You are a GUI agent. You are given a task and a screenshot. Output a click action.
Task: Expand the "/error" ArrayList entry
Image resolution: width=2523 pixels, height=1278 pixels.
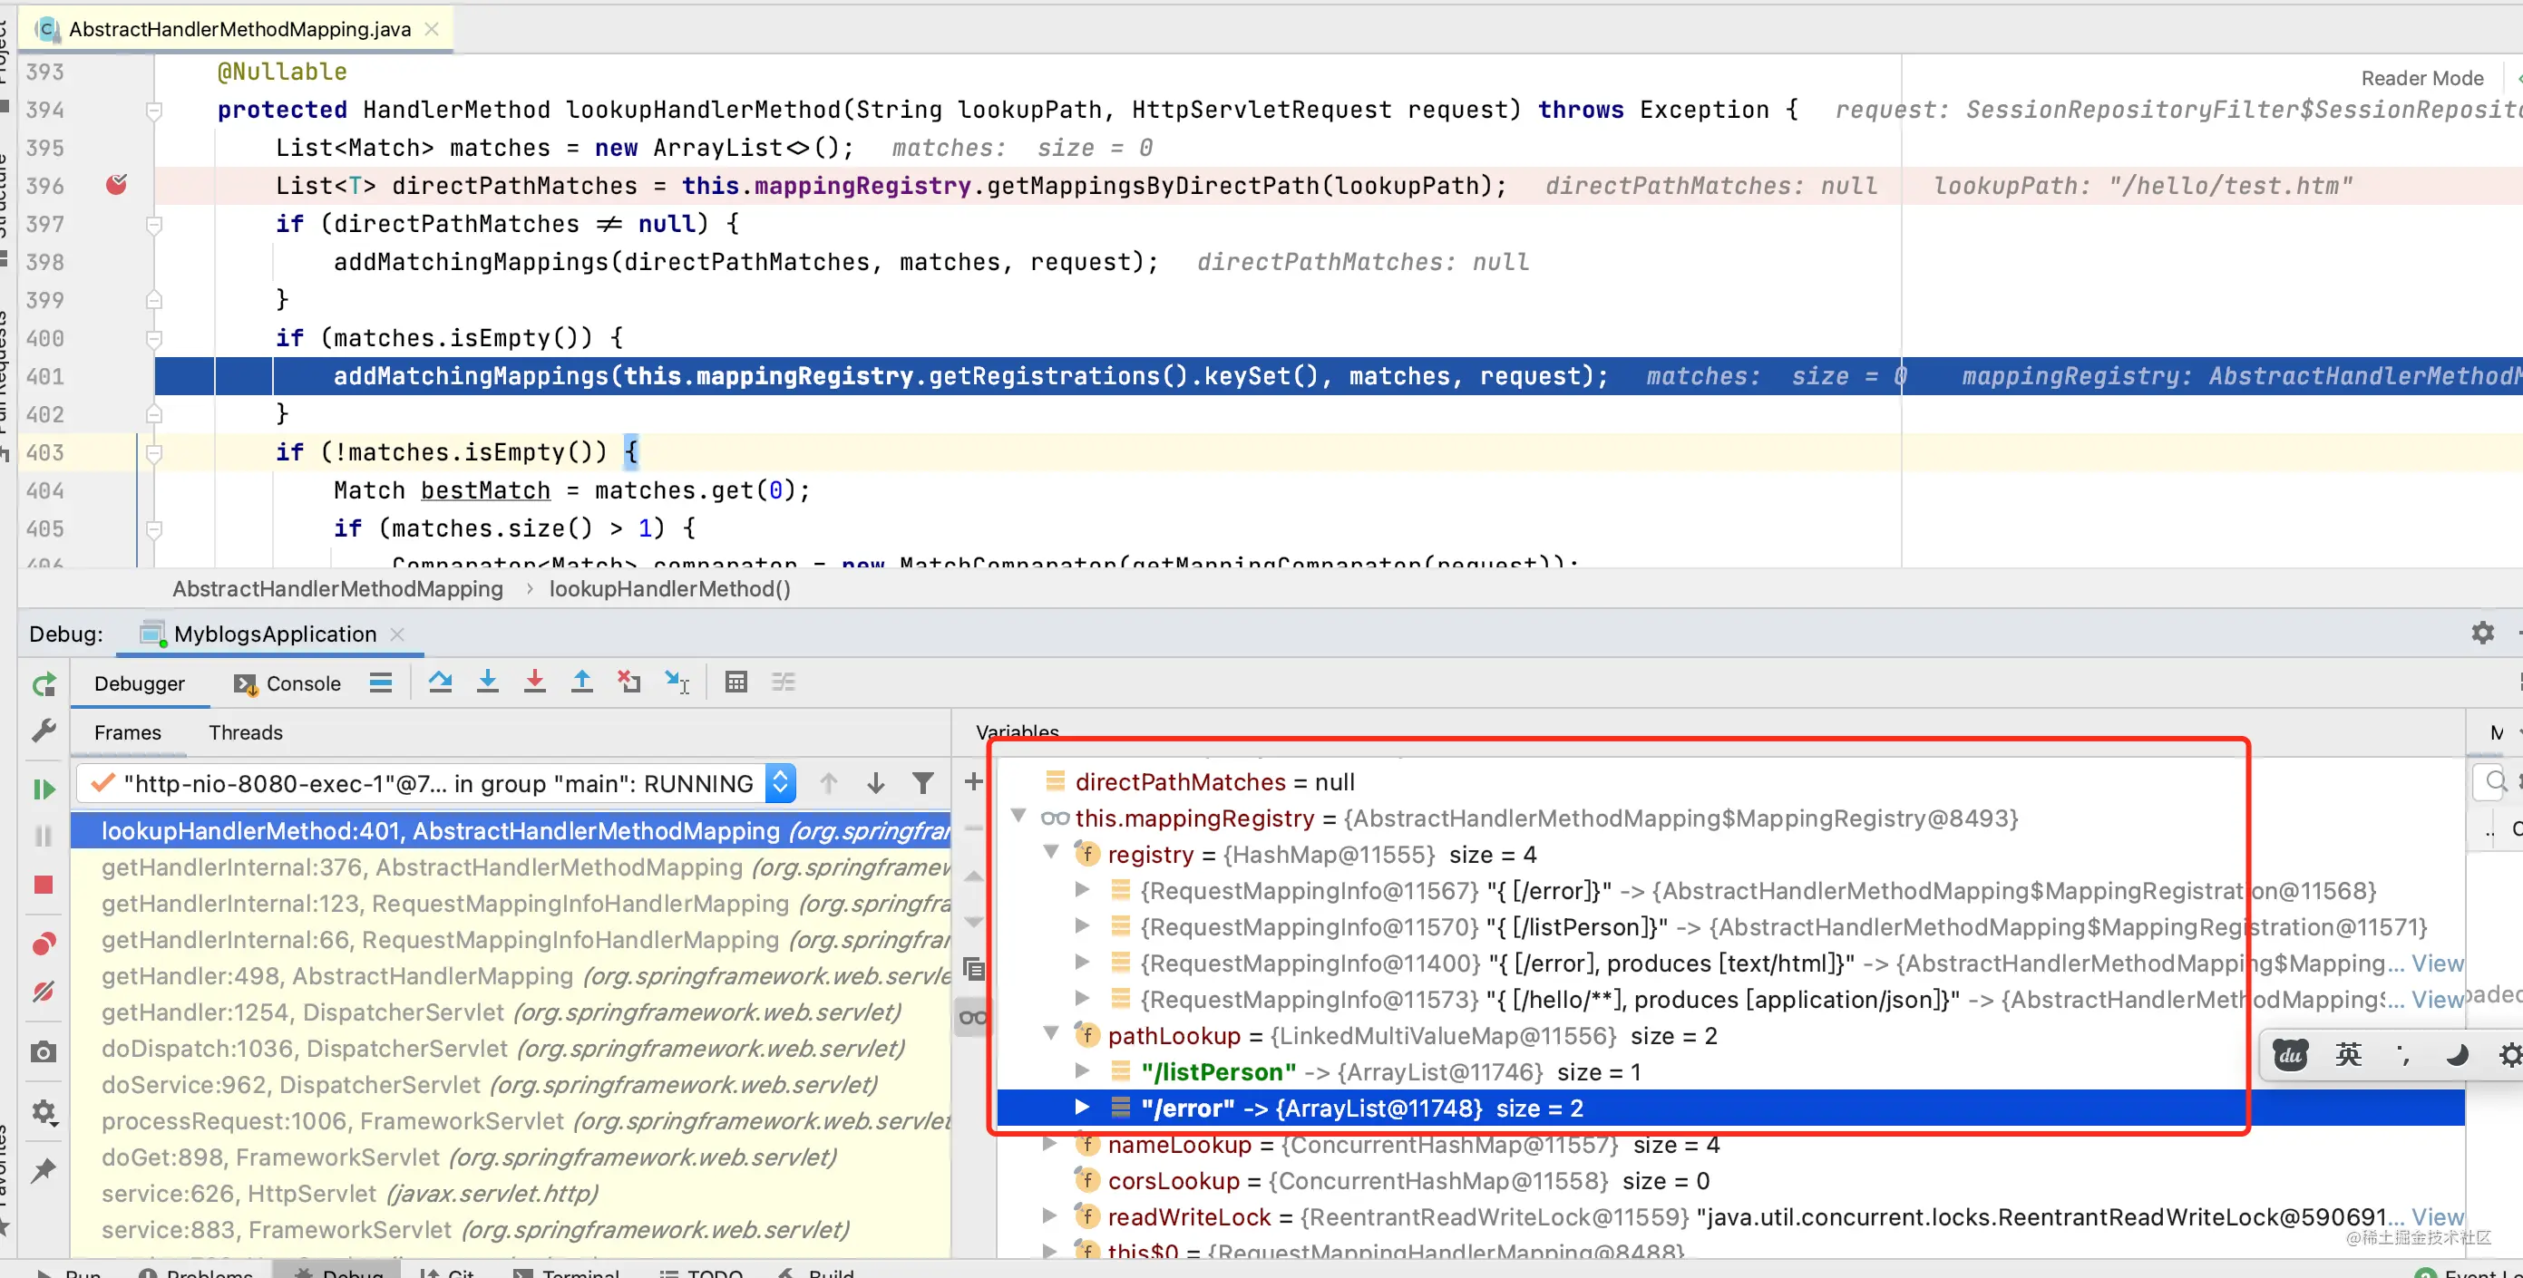pyautogui.click(x=1082, y=1107)
